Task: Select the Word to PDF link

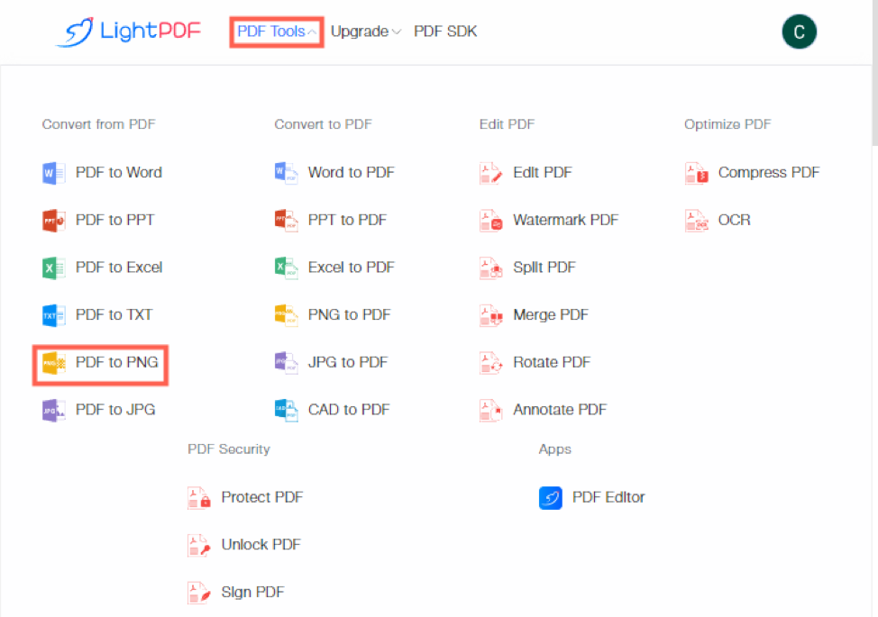Action: tap(351, 173)
